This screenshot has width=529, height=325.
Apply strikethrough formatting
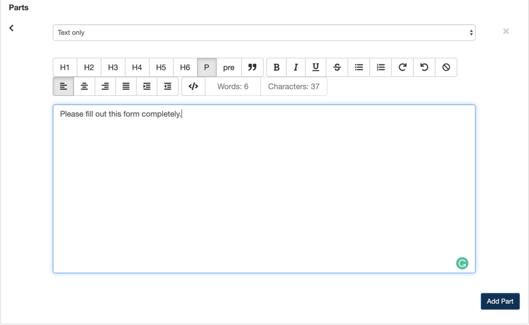pos(337,67)
